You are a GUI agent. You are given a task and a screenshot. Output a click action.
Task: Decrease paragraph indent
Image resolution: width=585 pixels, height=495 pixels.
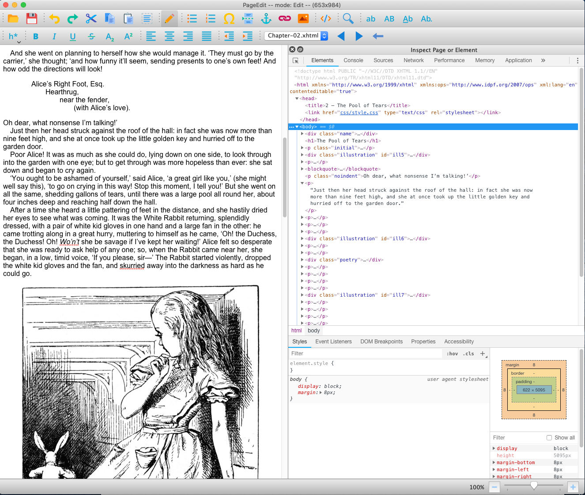coord(229,37)
